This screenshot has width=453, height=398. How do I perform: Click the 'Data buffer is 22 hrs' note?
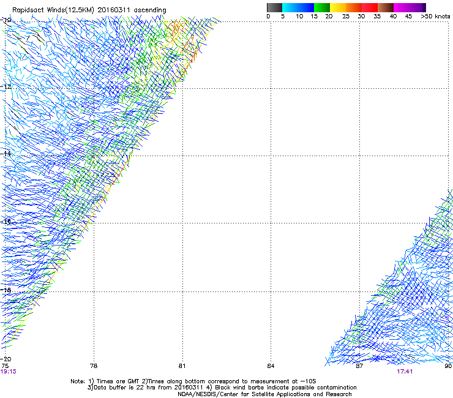click(x=222, y=388)
